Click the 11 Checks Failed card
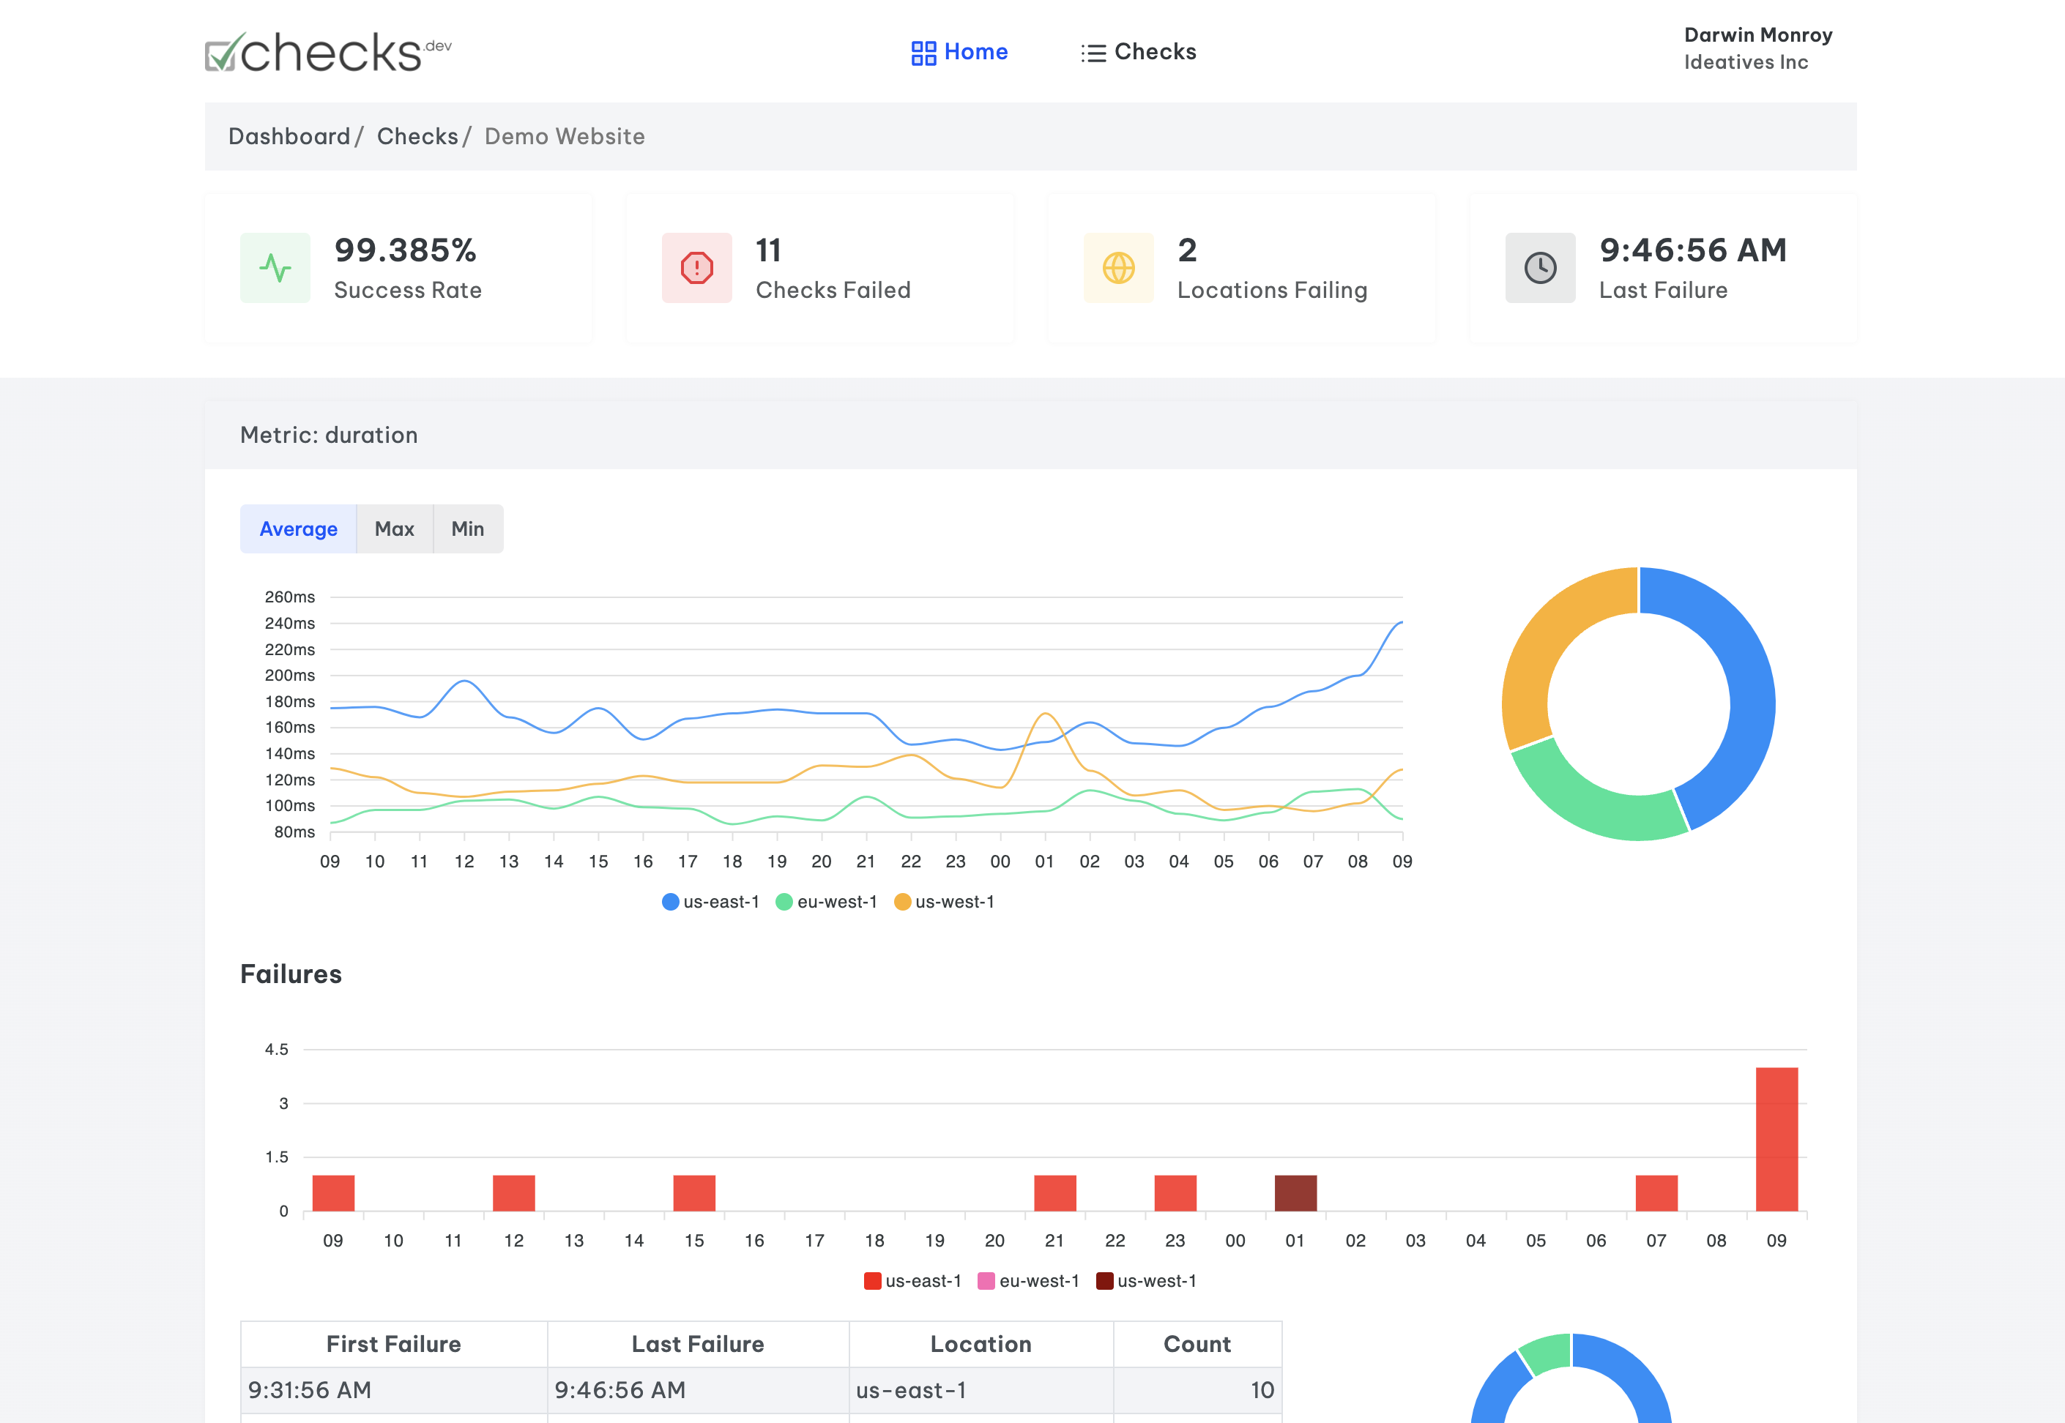Image resolution: width=2065 pixels, height=1423 pixels. click(x=819, y=269)
